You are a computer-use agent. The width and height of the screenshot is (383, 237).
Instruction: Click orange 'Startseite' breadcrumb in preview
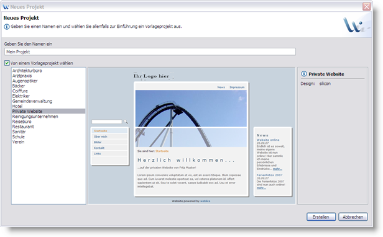[162, 151]
